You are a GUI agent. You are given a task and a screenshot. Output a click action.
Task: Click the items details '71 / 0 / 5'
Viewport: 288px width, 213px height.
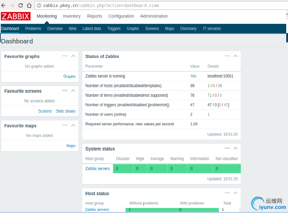pyautogui.click(x=215, y=95)
